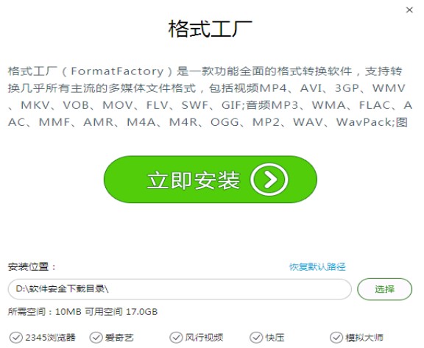The height and width of the screenshot is (348, 424).
Task: Disable the 快压 bundled option
Action: click(256, 338)
